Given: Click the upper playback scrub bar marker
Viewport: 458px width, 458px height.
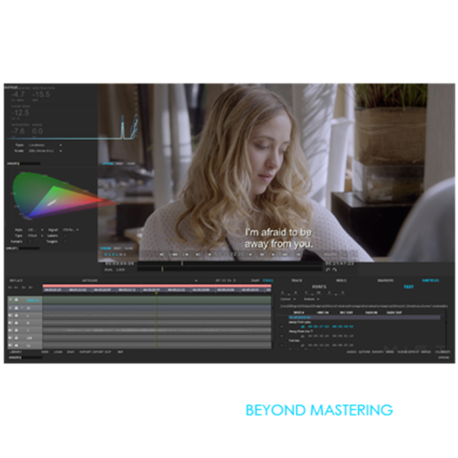Looking at the screenshot, I should coord(182,264).
